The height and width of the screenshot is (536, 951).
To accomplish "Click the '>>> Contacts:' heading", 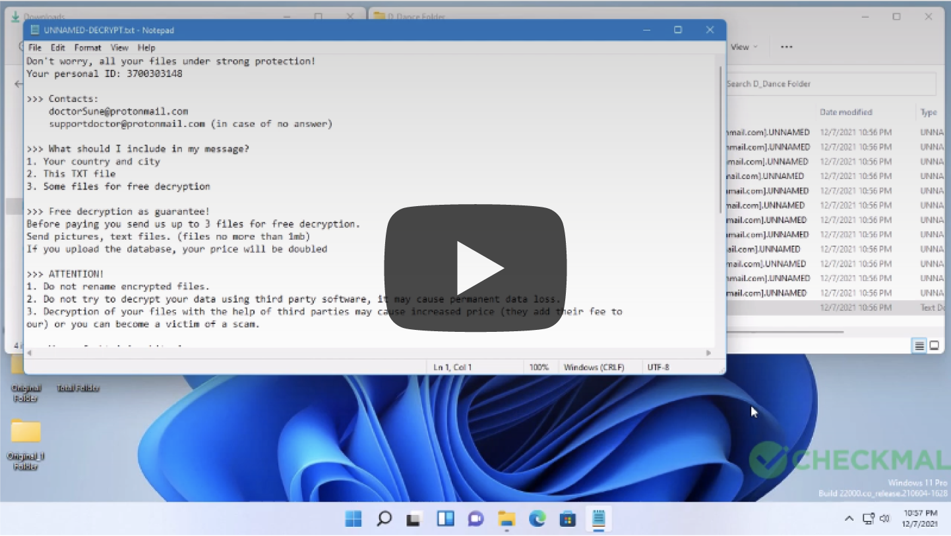I will point(62,99).
